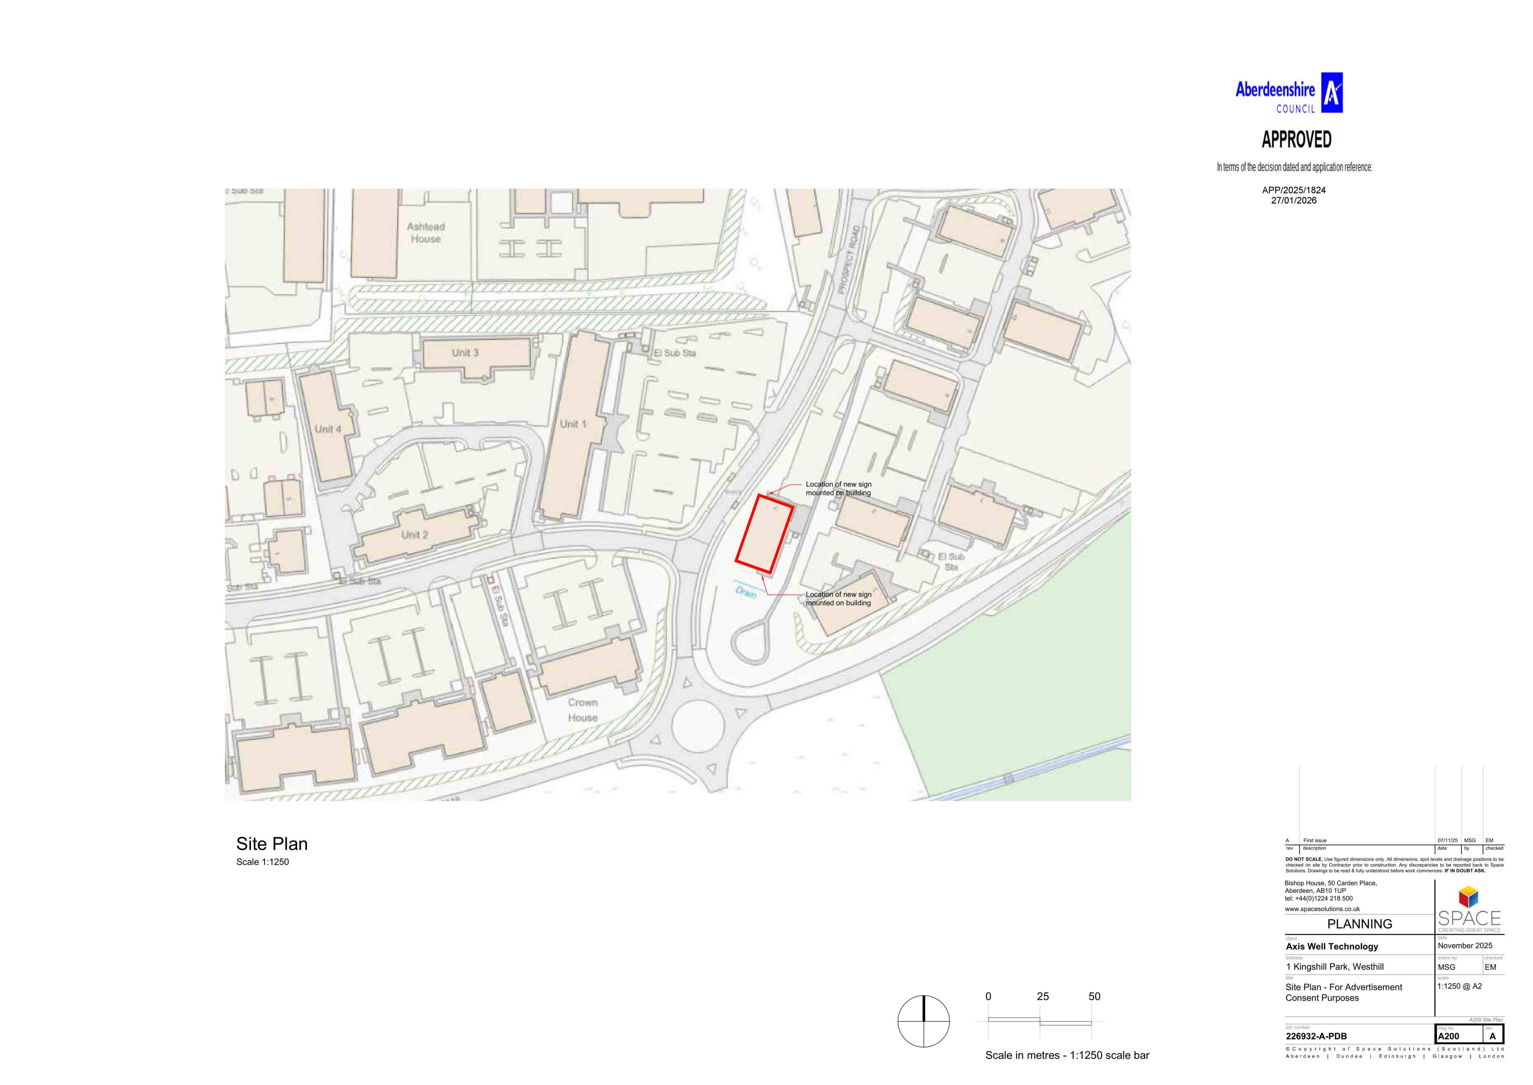
Task: Click the Unit 1 building label
Action: 573,423
